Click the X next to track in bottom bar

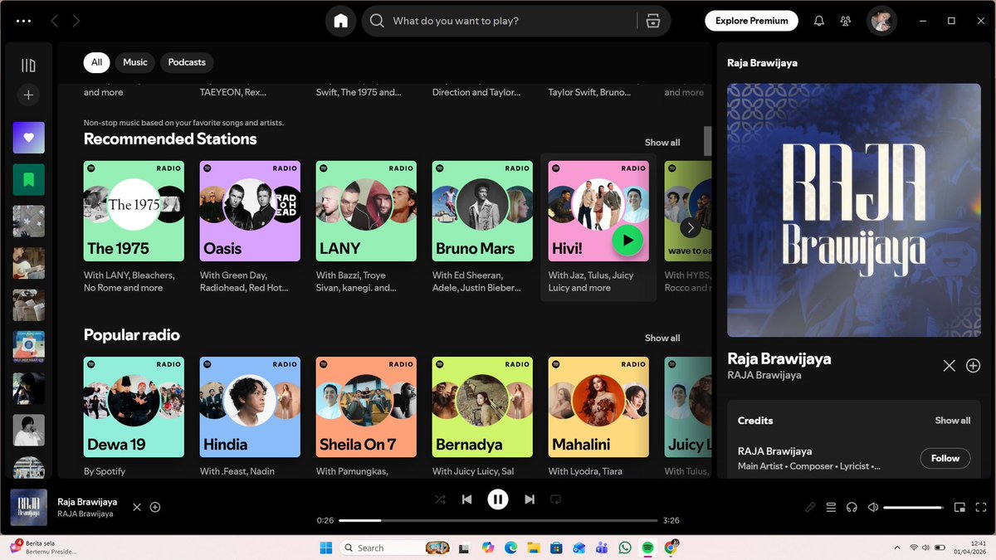137,507
